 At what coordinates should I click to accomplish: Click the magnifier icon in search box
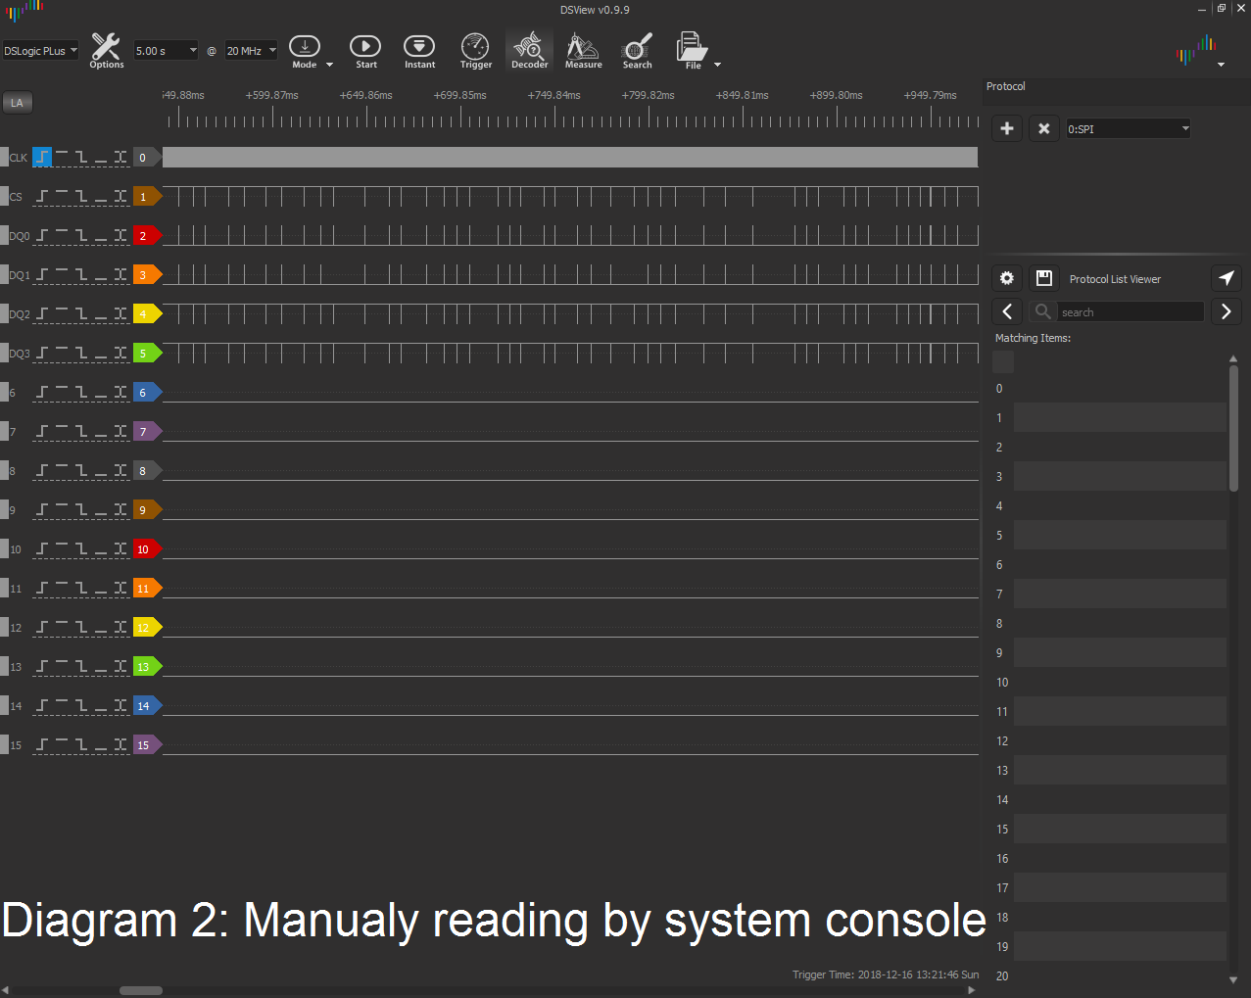[1043, 311]
